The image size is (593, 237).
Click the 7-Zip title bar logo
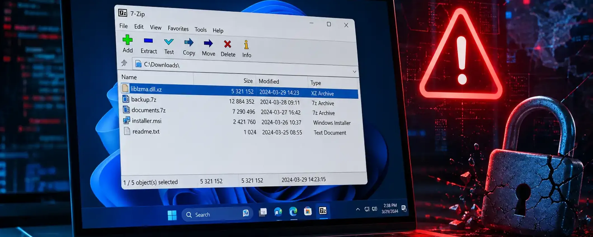[123, 13]
